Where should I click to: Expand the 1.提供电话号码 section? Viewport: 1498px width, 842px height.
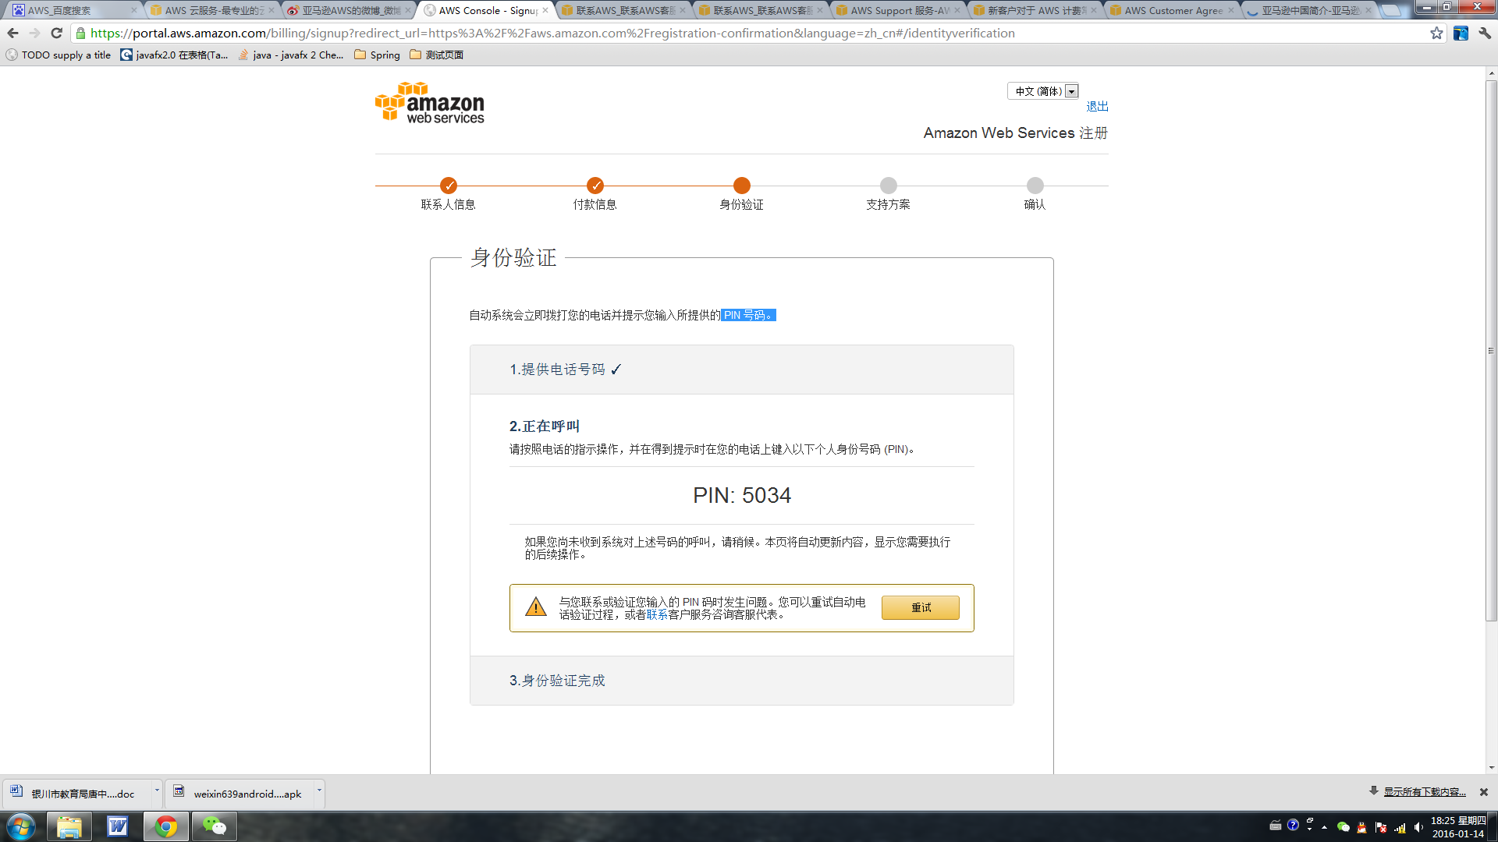742,370
